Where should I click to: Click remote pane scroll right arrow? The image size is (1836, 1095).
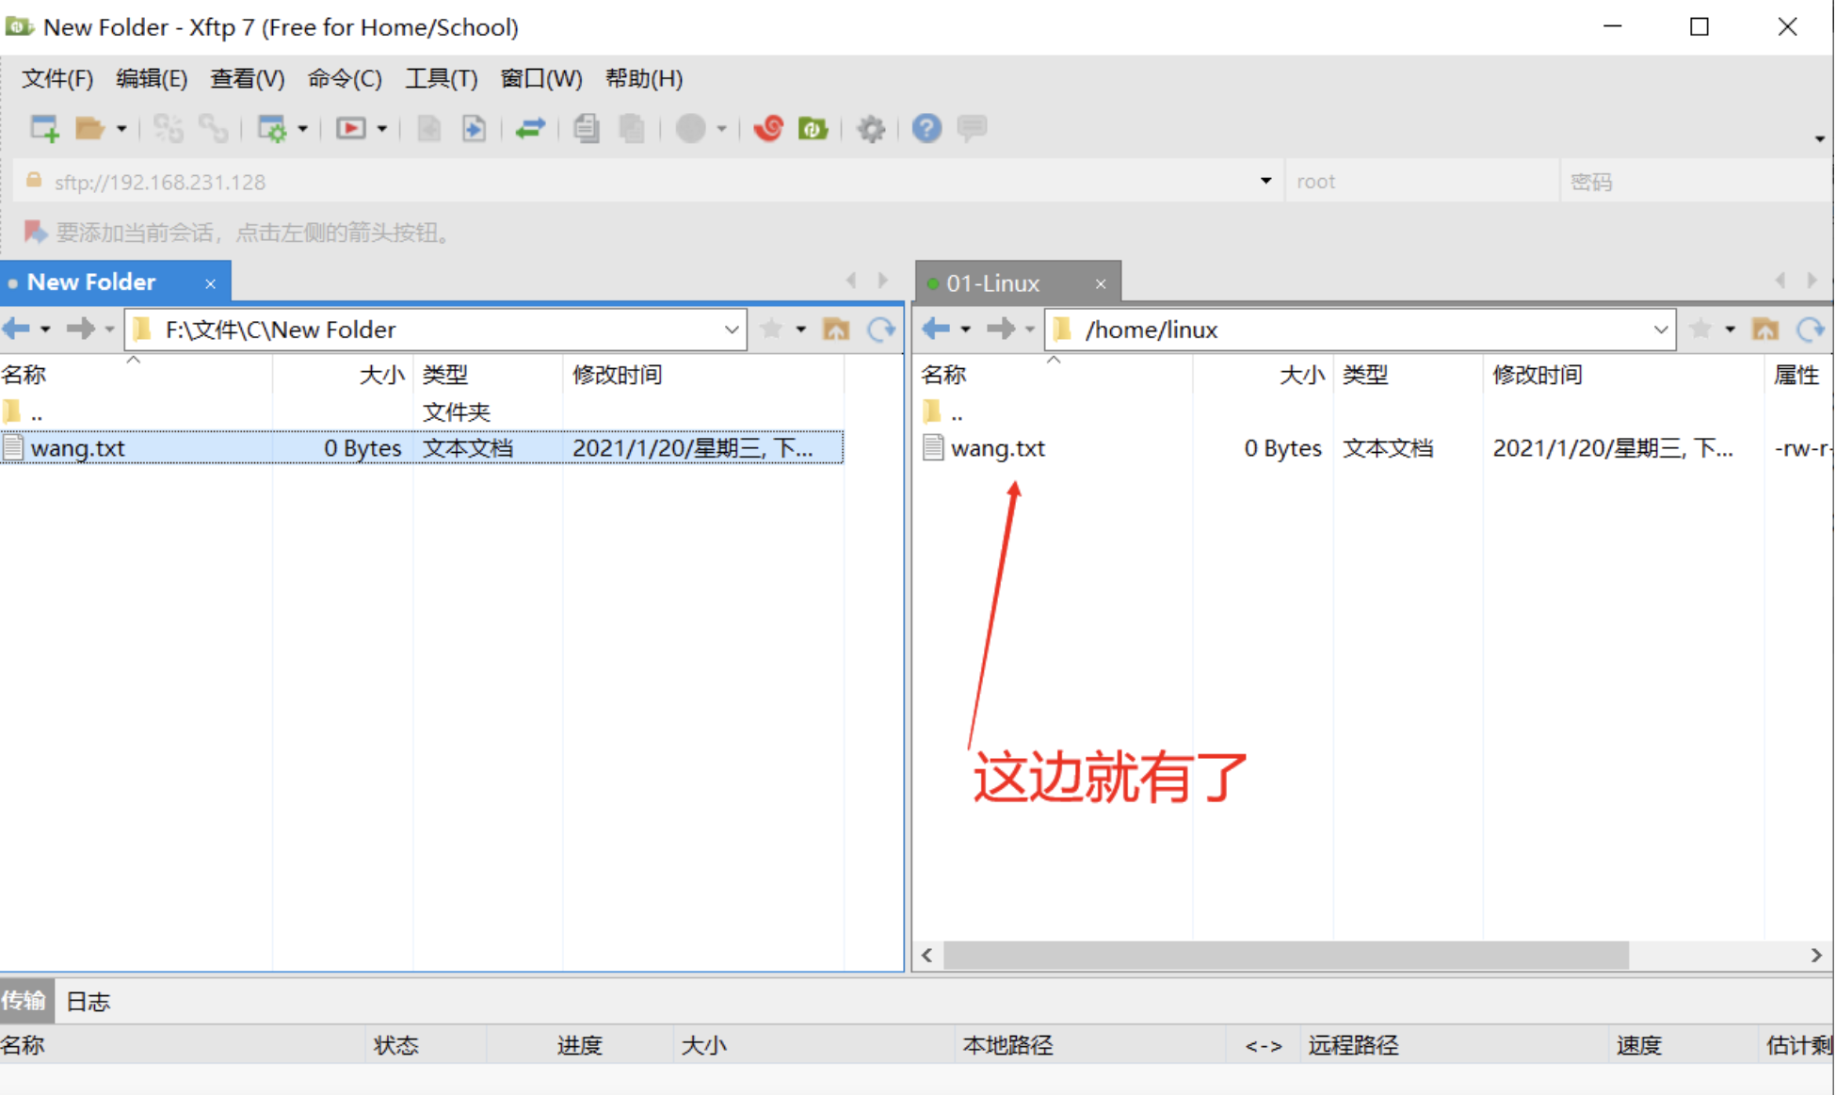click(1816, 955)
